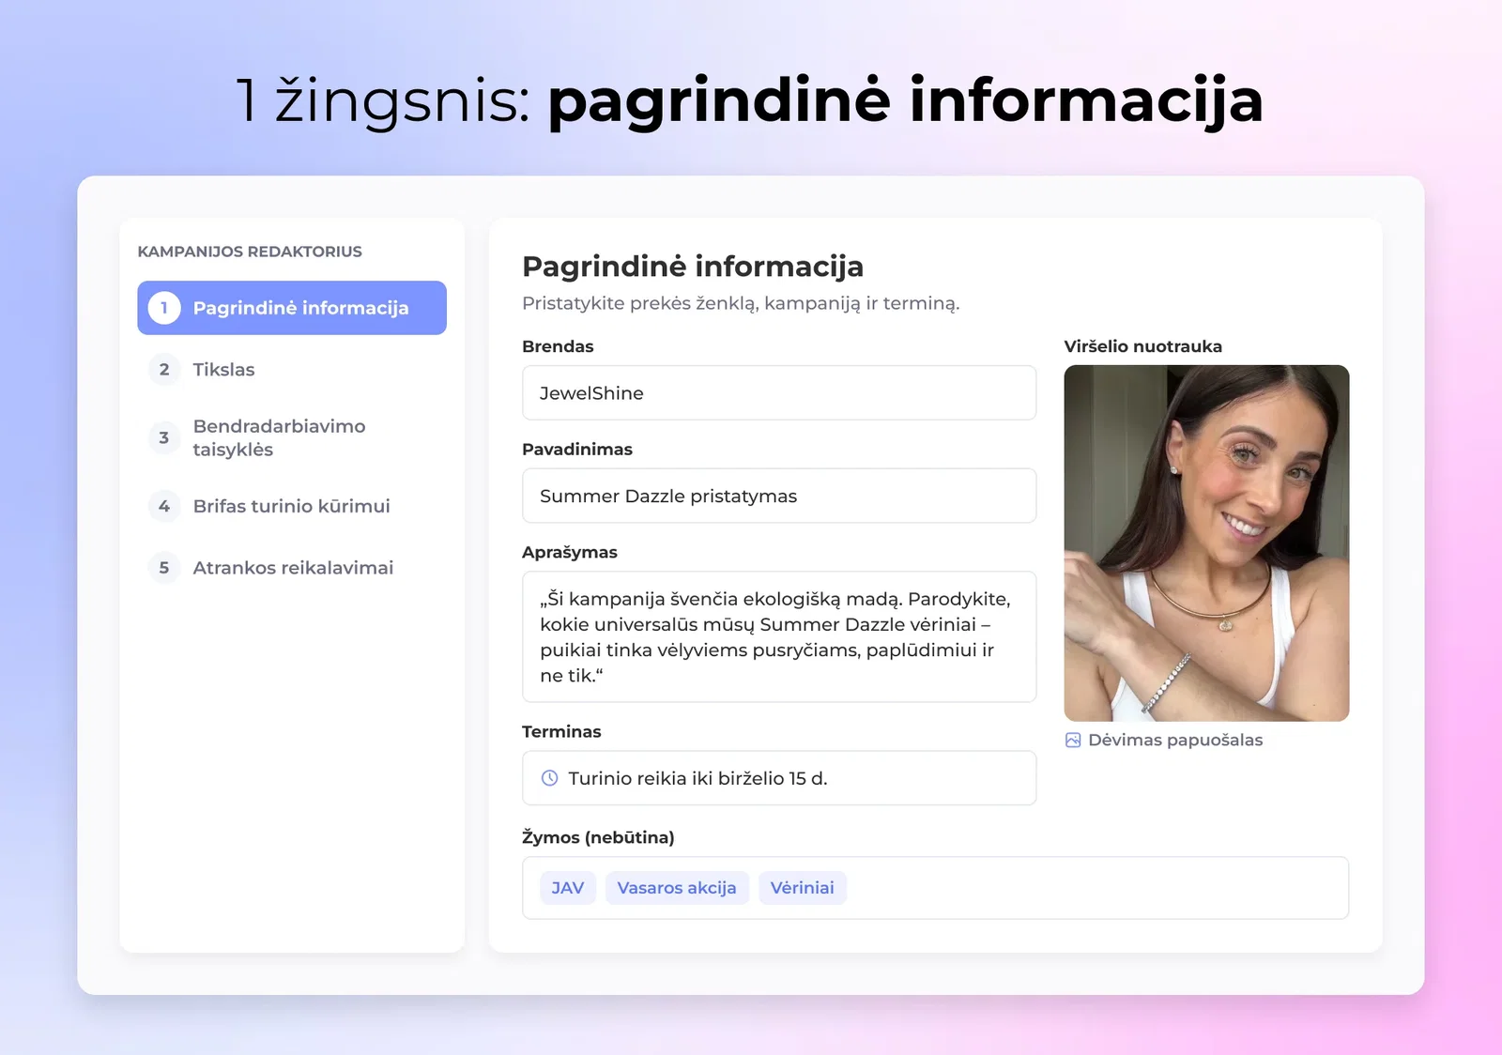Click the Žymos tags input area
This screenshot has width=1502, height=1055.
[x=935, y=888]
